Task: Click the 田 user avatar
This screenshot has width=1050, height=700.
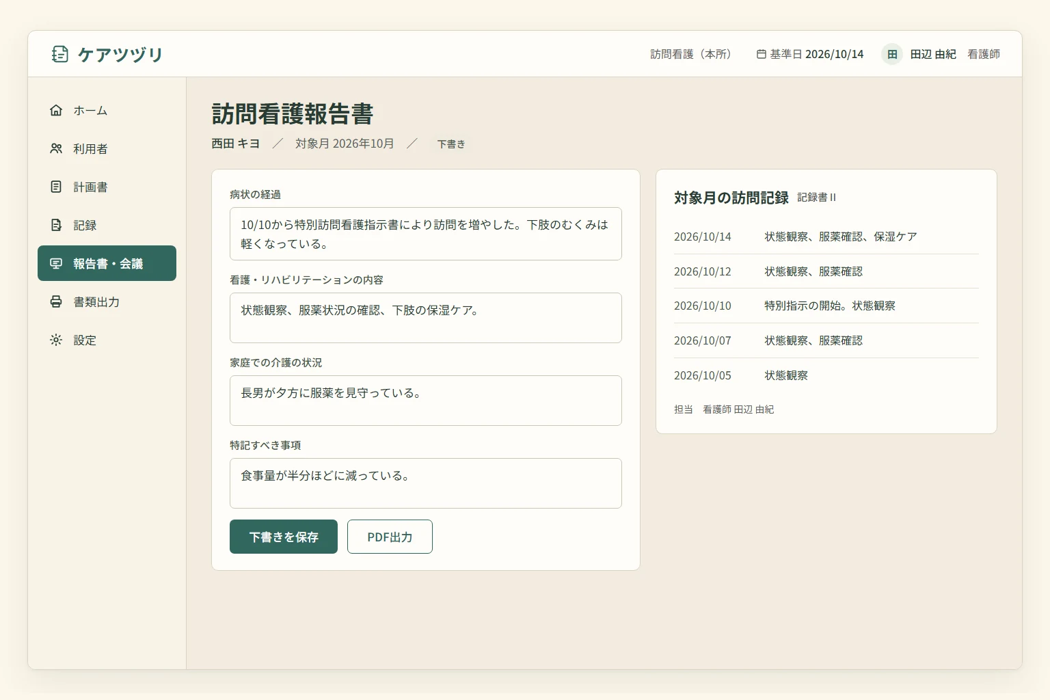Action: [892, 54]
